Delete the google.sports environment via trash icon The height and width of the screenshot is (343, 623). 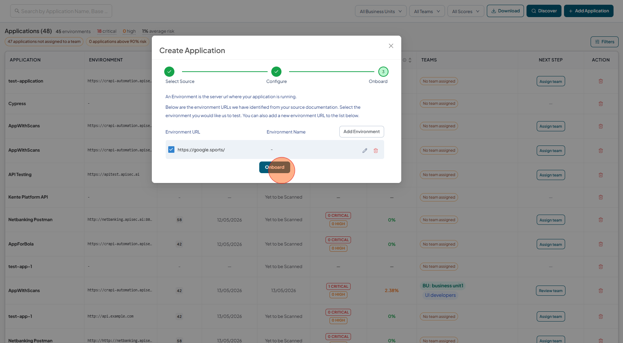point(376,151)
